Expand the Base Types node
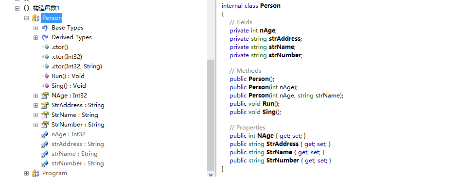This screenshot has height=177, width=476. coord(36,28)
